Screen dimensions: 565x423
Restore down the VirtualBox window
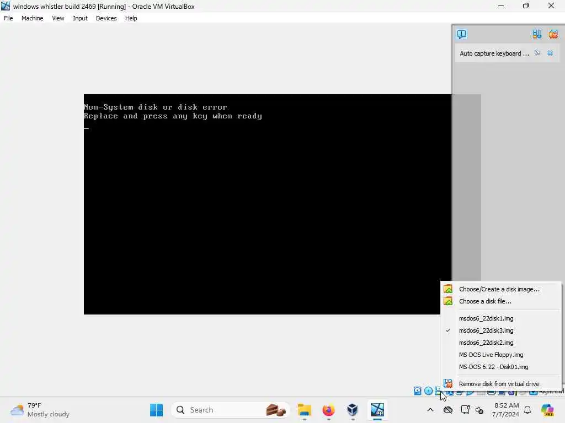click(x=526, y=6)
